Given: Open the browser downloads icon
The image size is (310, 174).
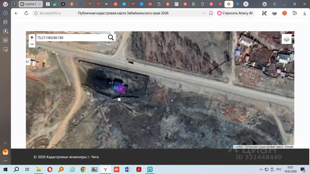Looking at the screenshot, I should pos(305,13).
